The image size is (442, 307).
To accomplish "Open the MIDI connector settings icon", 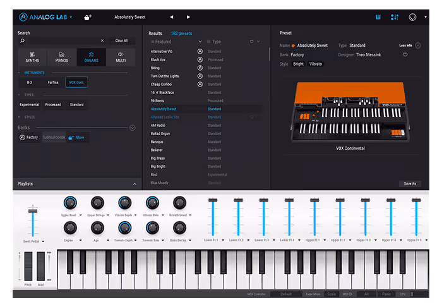I will 412,17.
